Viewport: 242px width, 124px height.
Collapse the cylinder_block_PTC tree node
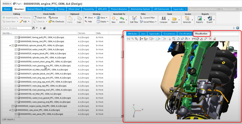pos(10,46)
